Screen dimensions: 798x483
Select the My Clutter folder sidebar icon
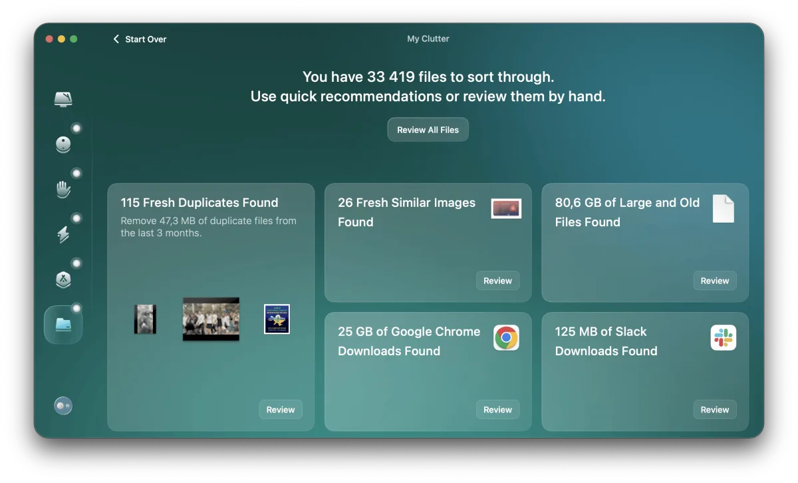[63, 325]
